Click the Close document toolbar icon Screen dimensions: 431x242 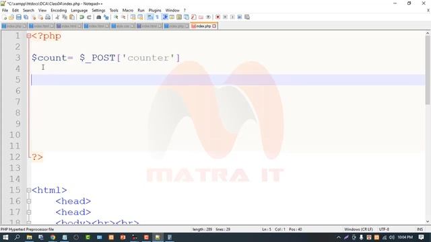pos(33,17)
